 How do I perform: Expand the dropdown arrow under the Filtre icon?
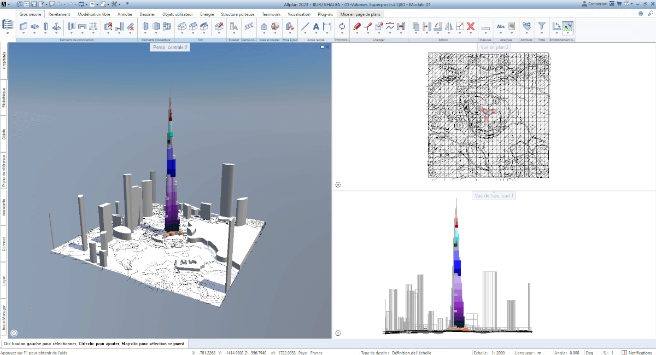tap(541, 33)
